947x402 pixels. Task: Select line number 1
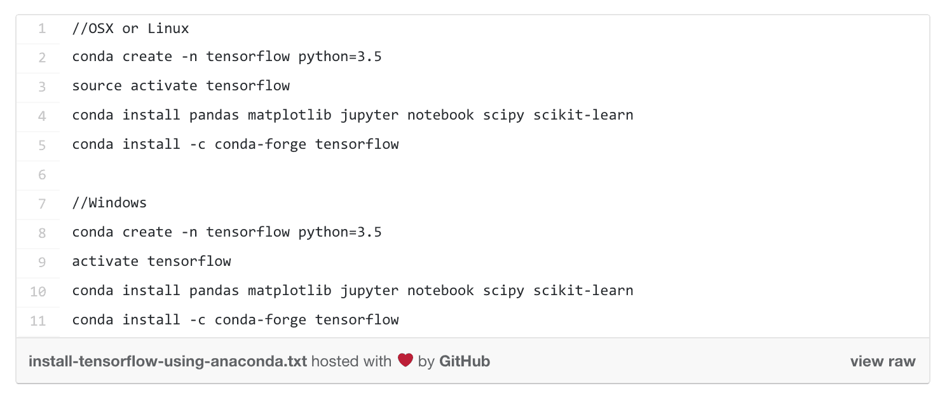(x=42, y=29)
